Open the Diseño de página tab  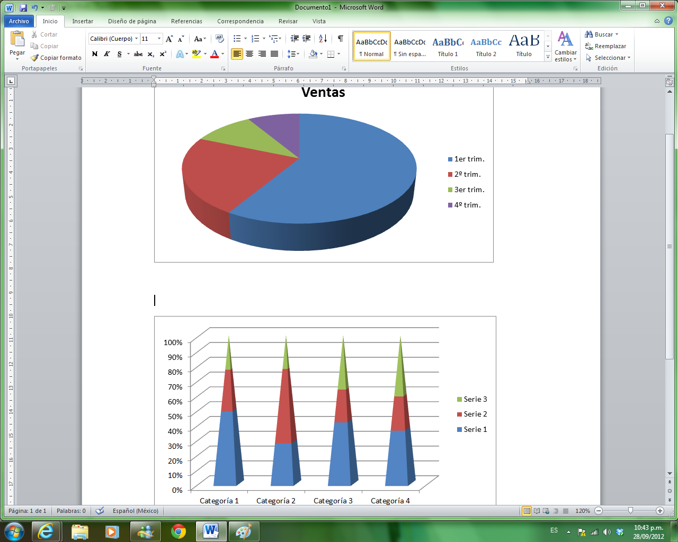click(x=132, y=21)
